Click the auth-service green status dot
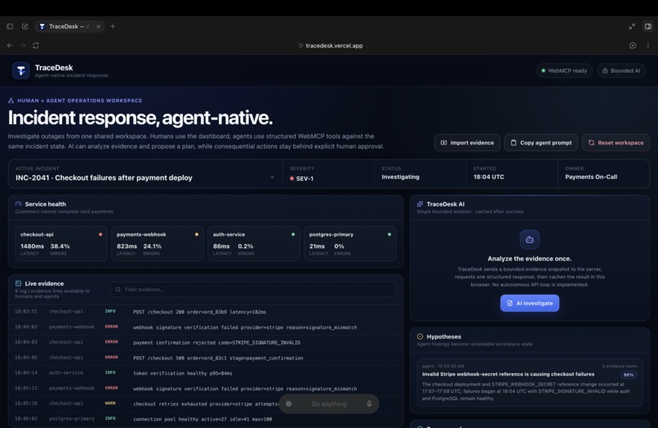 (x=293, y=234)
